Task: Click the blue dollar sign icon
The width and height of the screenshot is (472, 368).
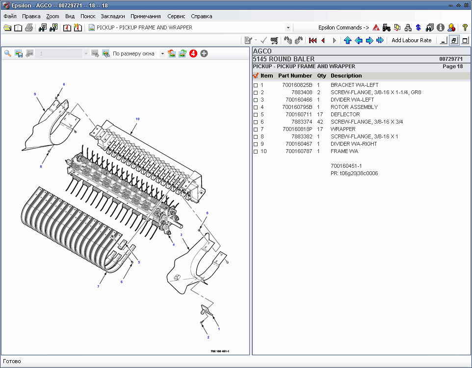Action: coord(418,27)
